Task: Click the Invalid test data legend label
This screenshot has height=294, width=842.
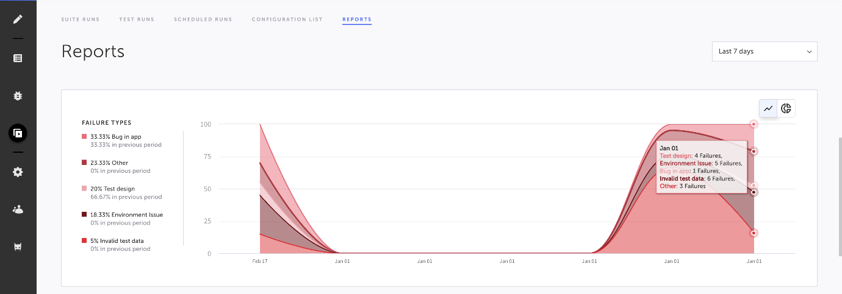Action: pos(117,241)
